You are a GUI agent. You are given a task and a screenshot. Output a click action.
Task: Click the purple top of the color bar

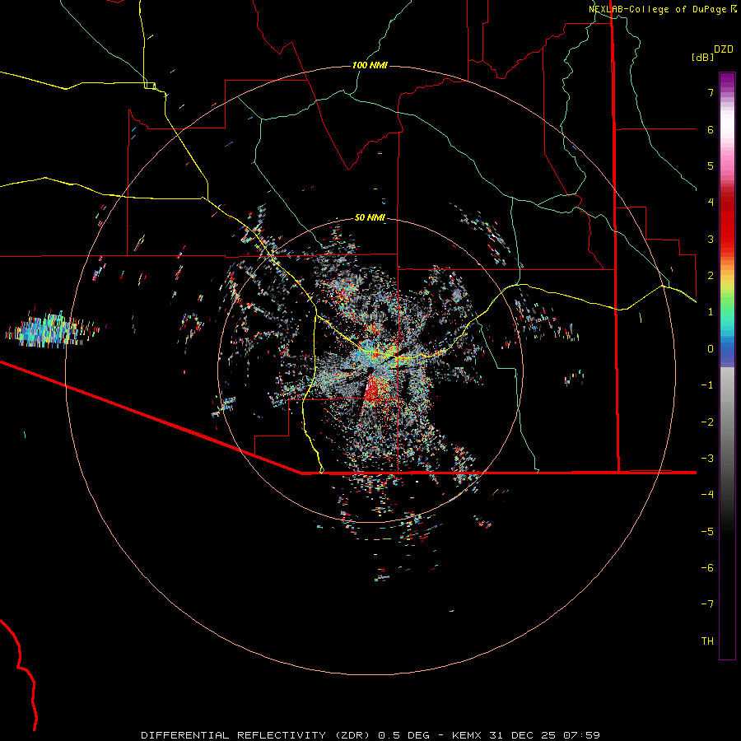tap(727, 81)
